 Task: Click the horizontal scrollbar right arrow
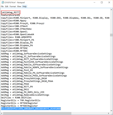click(109, 113)
